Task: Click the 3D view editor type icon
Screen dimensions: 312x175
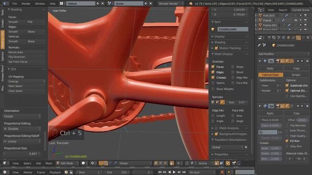Action: 5,163
